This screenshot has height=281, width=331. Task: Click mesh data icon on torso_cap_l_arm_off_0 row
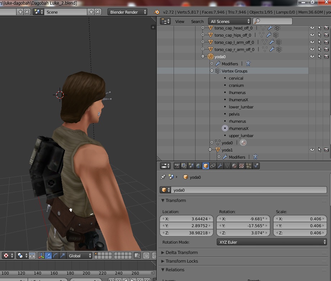(x=264, y=42)
